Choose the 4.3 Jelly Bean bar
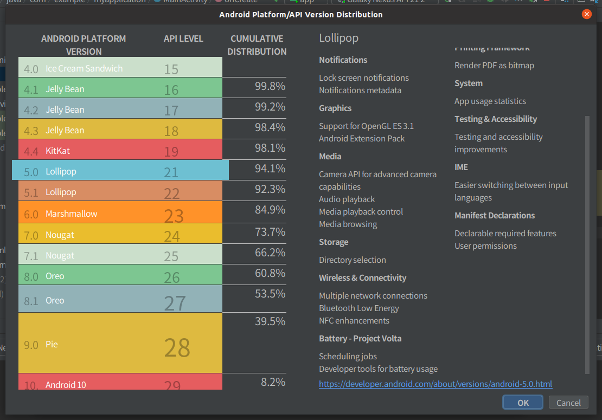Screen dimensions: 602x420 120,129
